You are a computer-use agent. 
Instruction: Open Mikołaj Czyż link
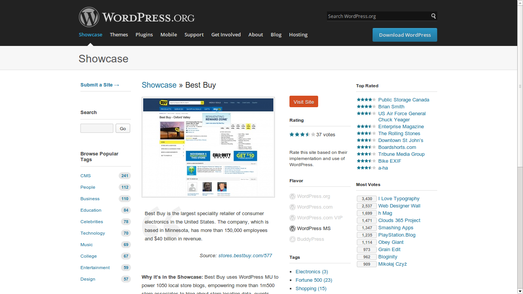(392, 264)
